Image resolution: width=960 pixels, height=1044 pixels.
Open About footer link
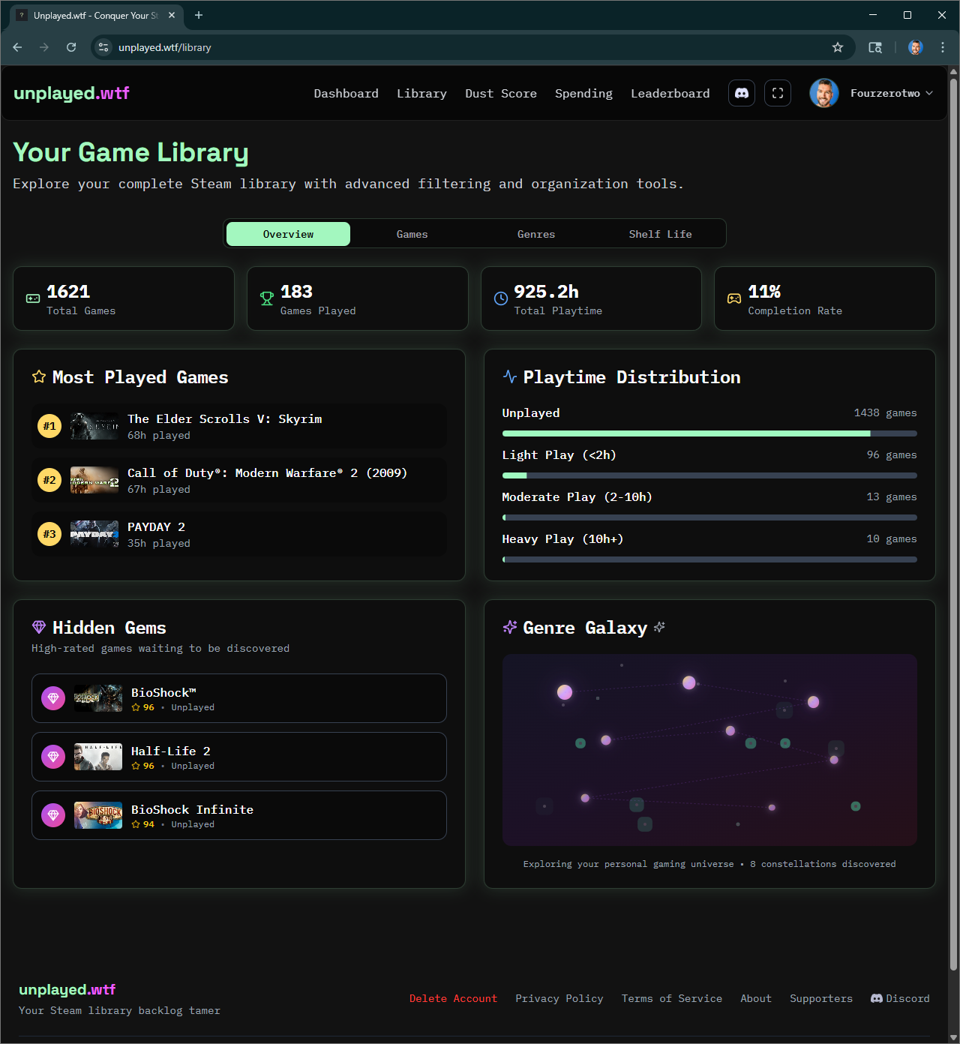(755, 998)
